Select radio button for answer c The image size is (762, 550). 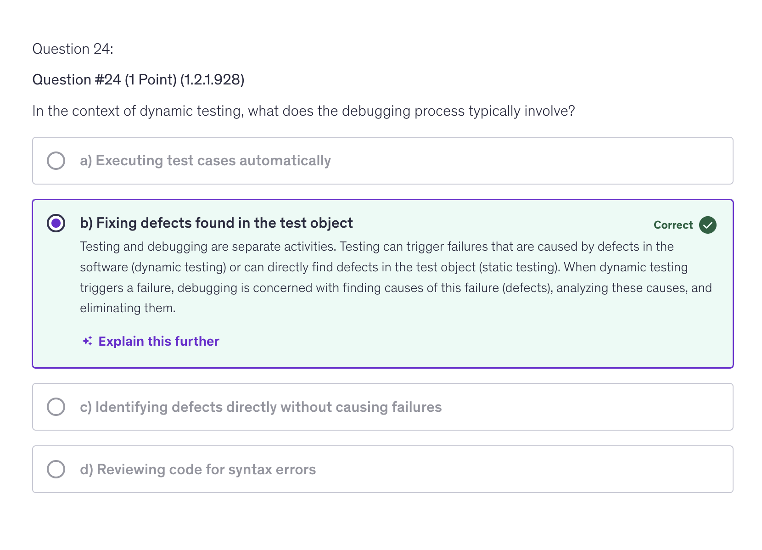coord(56,406)
